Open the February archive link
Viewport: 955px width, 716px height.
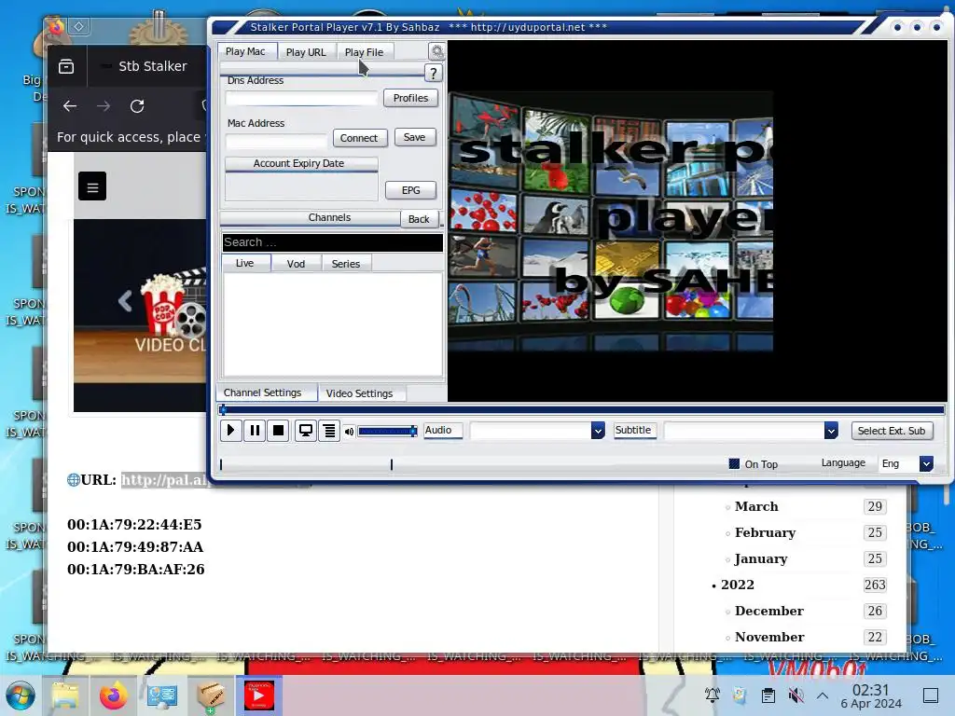pos(765,532)
